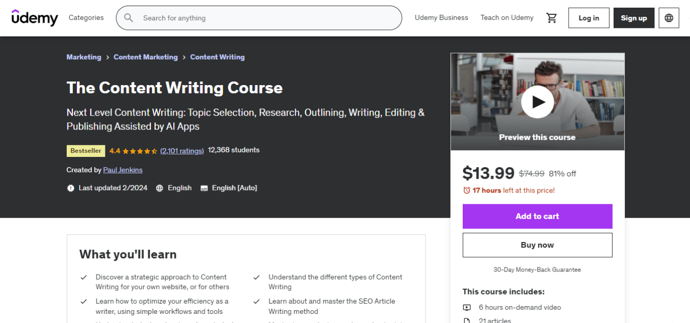Click the Add to cart button
The image size is (690, 323).
point(537,216)
